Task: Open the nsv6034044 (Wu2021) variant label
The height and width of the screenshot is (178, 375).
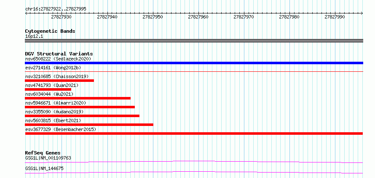Action: coord(49,94)
